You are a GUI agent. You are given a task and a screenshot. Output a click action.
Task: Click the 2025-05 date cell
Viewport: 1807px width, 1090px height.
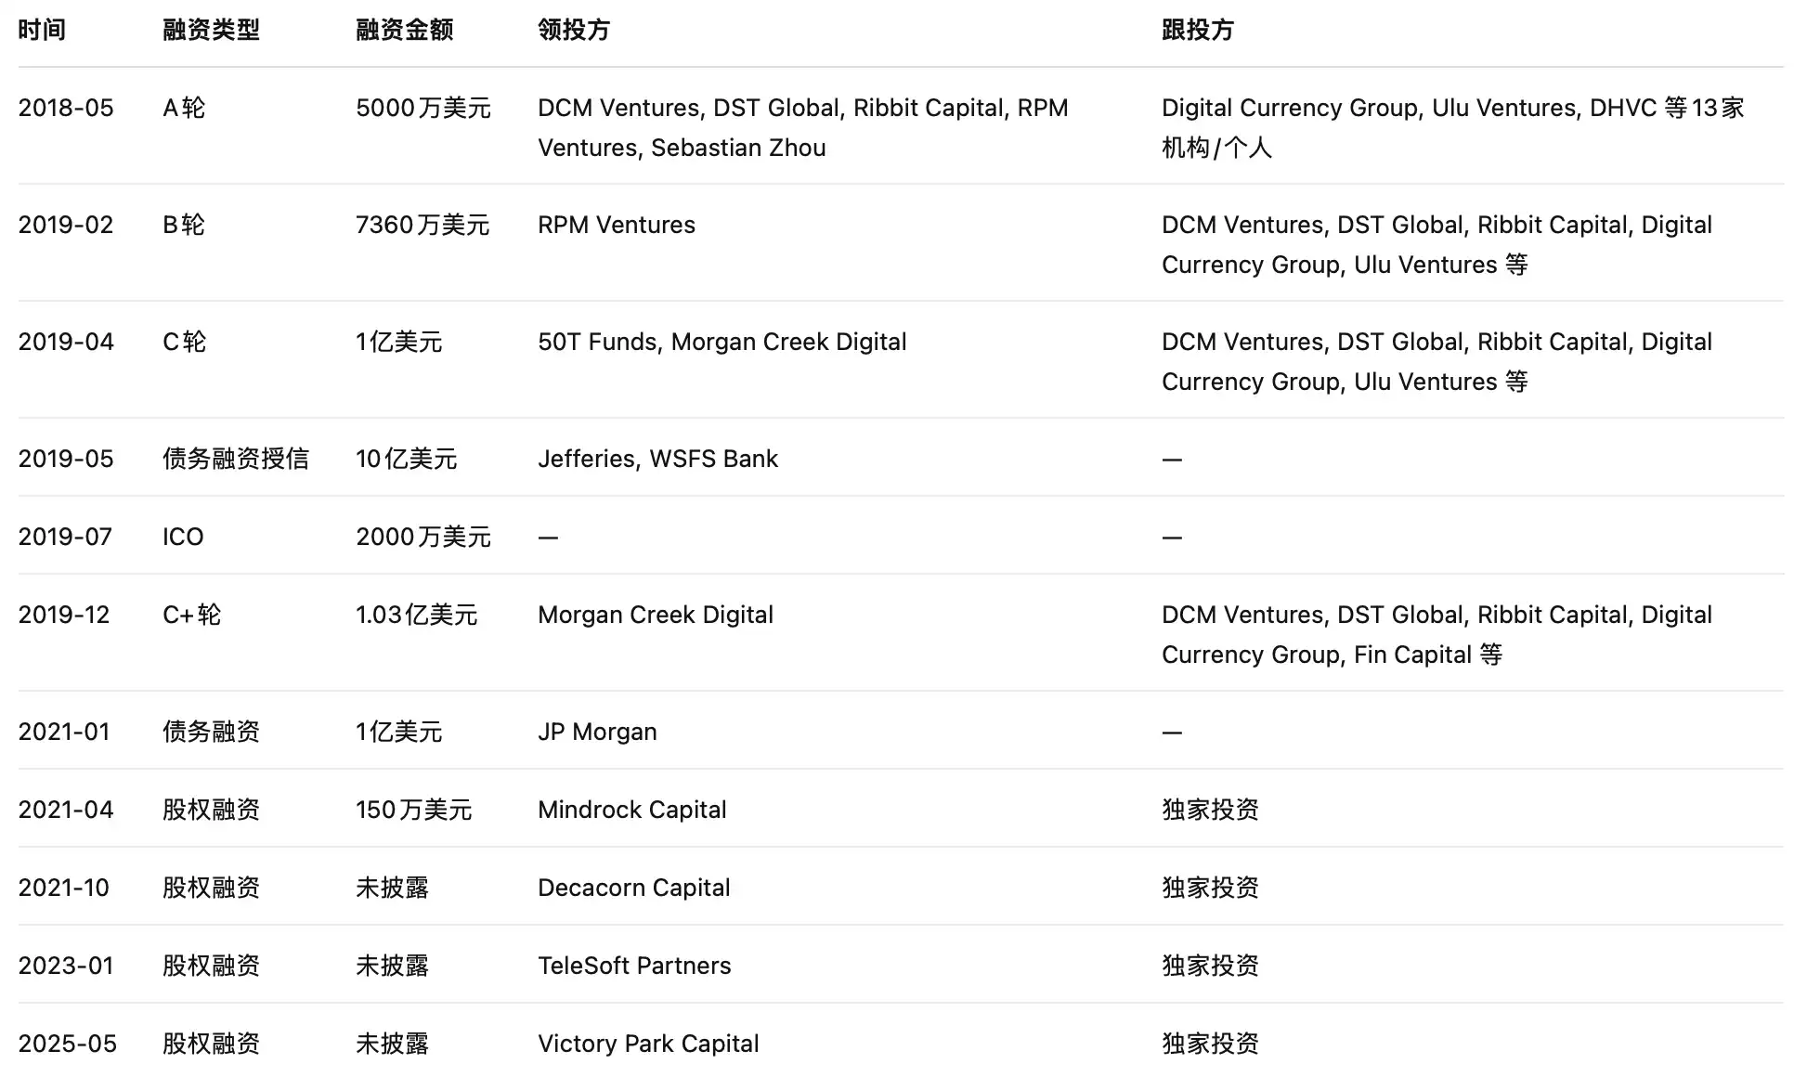[67, 1044]
